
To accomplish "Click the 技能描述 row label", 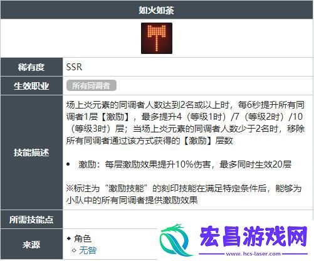I will (x=31, y=152).
